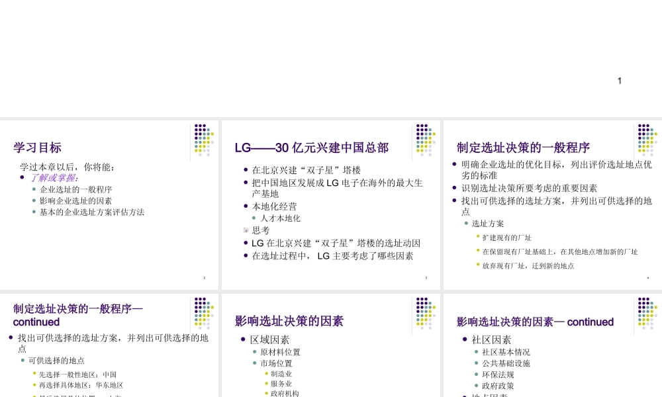Select the sub-bullet 公共基础设施
662x397 pixels.
tap(506, 364)
